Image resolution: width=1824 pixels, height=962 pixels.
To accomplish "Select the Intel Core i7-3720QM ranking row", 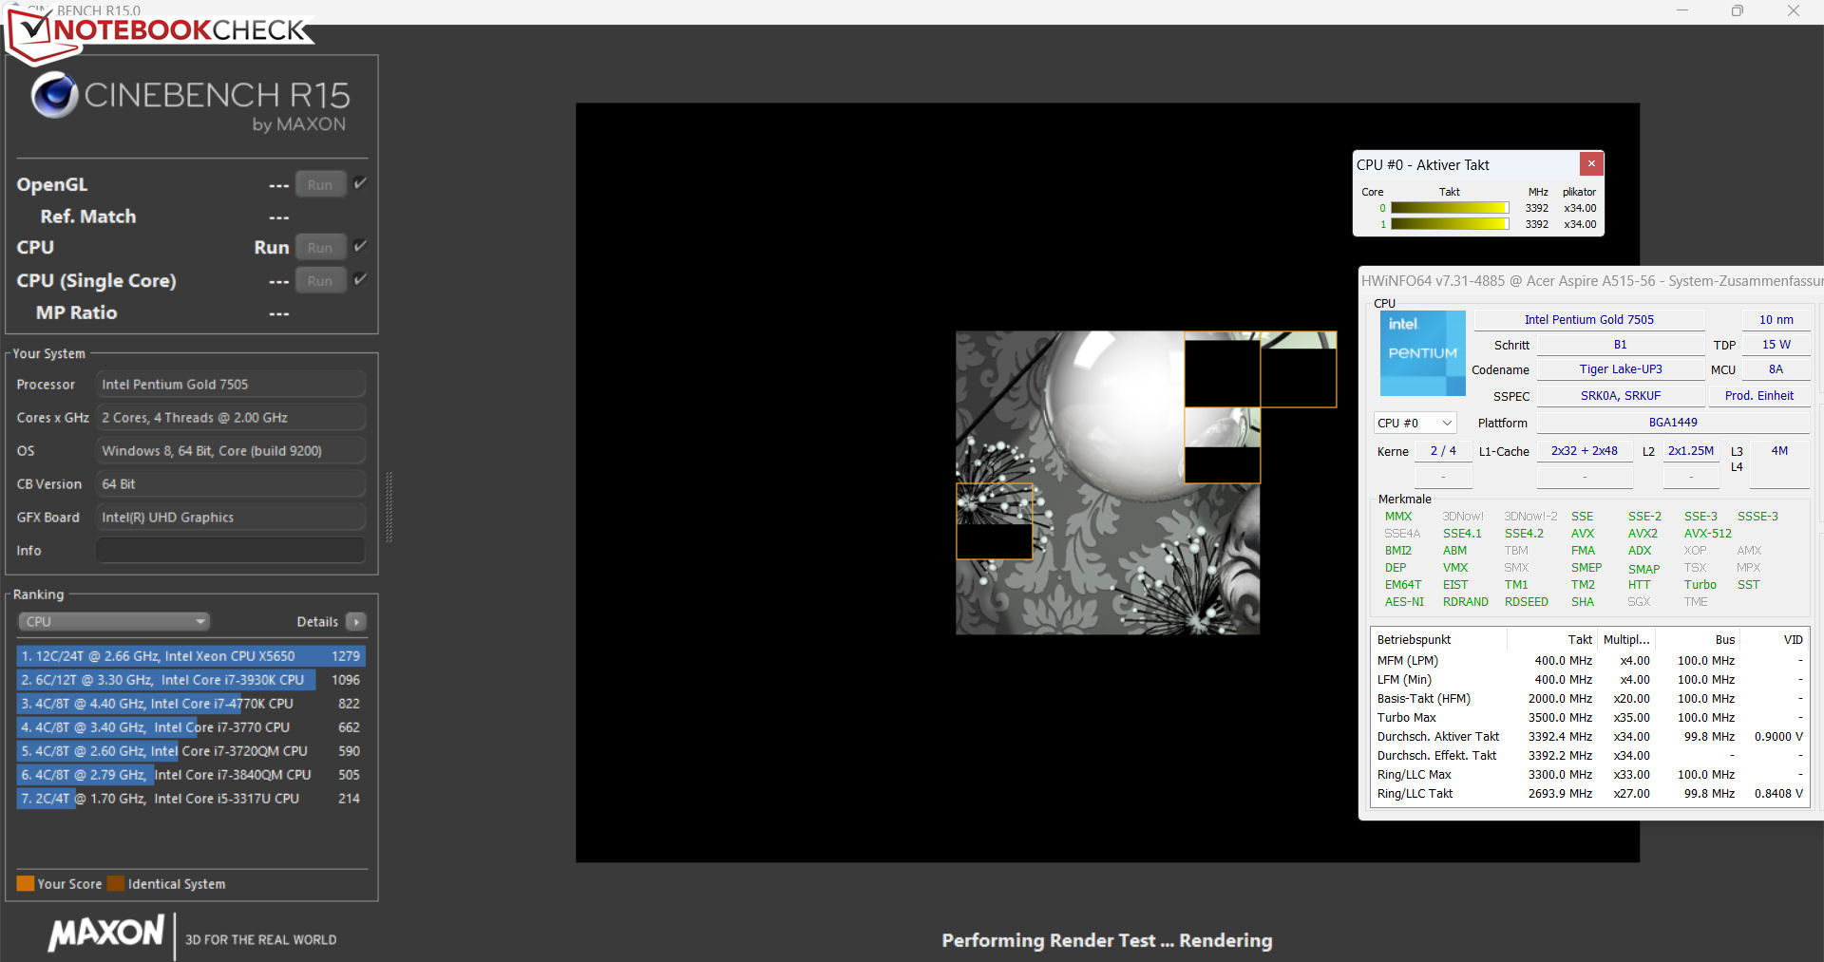I will point(191,751).
